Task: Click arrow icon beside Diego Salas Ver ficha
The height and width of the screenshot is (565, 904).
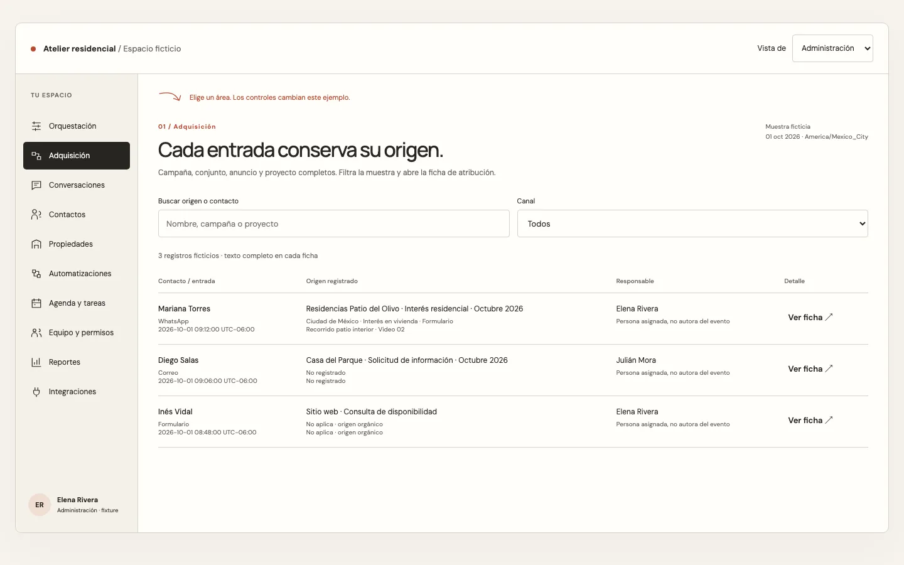Action: [829, 369]
